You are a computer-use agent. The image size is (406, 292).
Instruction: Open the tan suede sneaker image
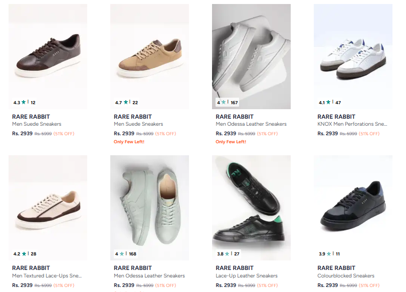click(149, 55)
